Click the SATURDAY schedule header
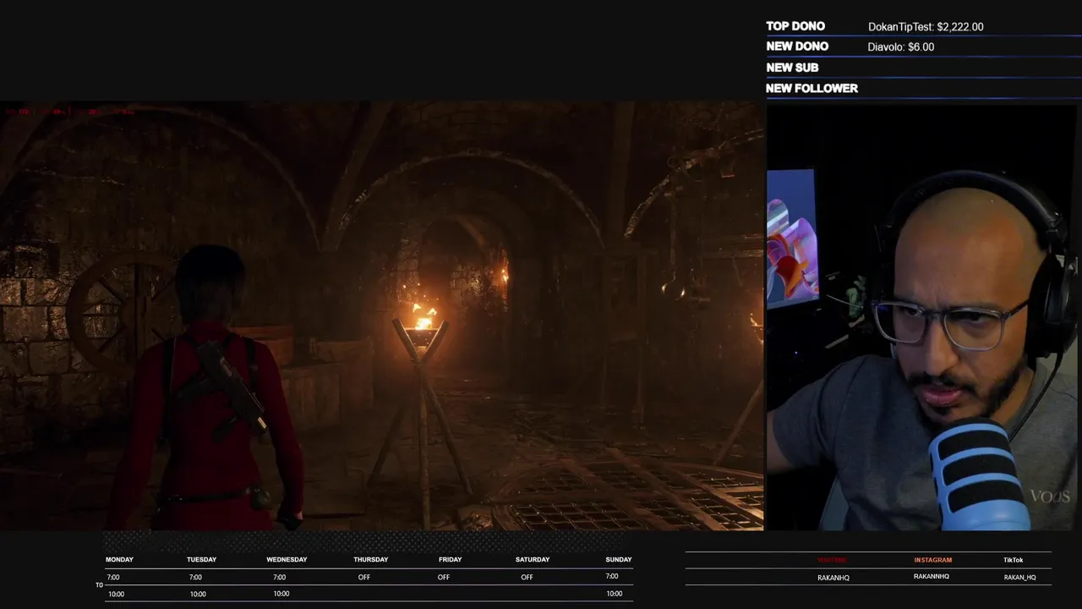This screenshot has height=609, width=1082. [533, 559]
